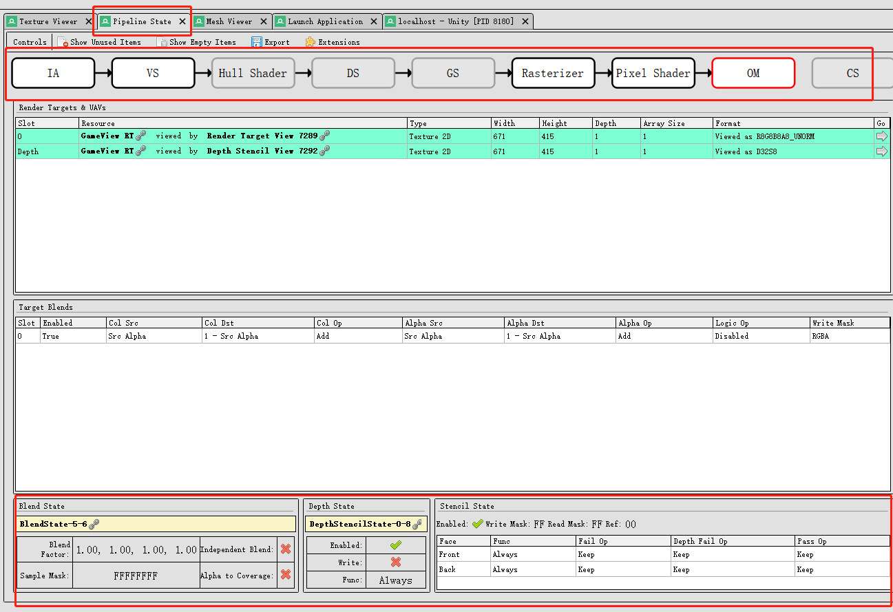Image resolution: width=893 pixels, height=612 pixels.
Task: Select the Pixel Shader stage
Action: click(653, 73)
